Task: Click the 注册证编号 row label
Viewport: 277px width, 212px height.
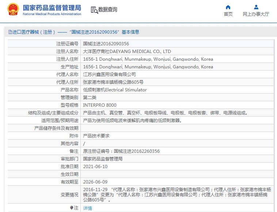Action: (x=67, y=43)
